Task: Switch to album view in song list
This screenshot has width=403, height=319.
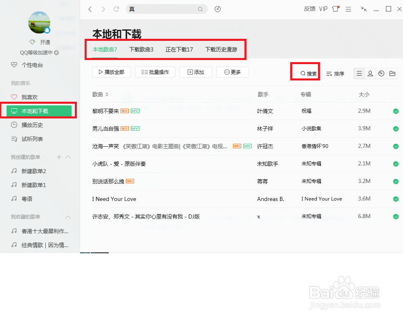Action: [x=381, y=74]
